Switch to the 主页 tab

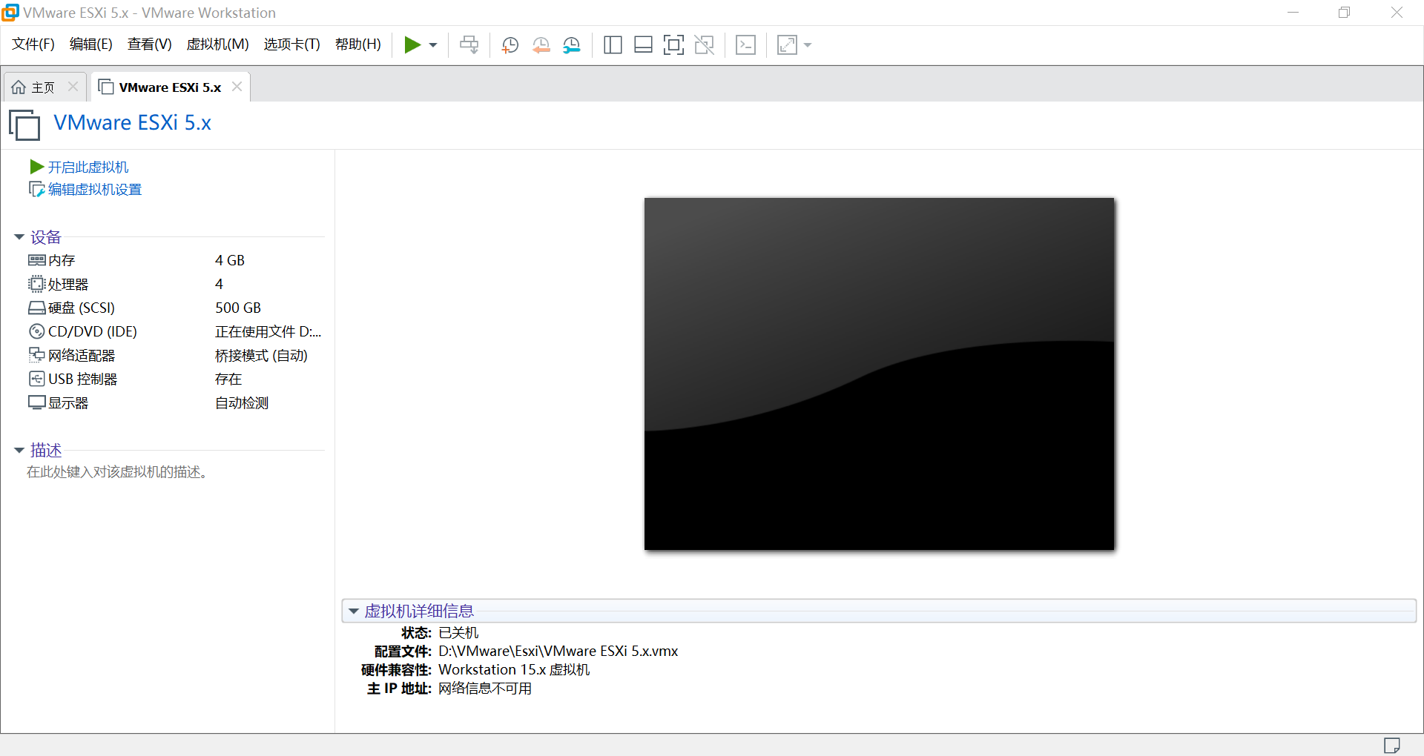coord(43,87)
